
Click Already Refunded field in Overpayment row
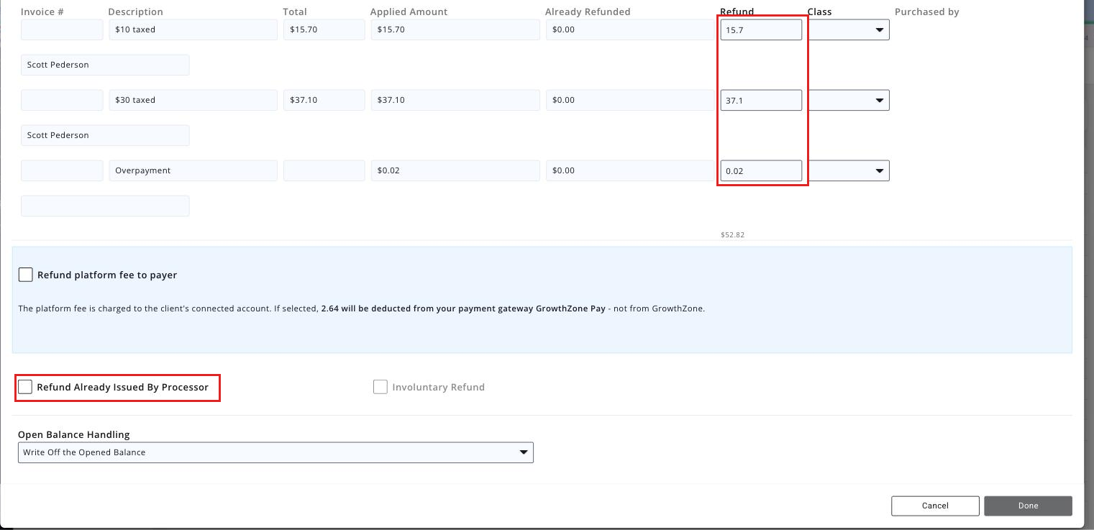630,170
